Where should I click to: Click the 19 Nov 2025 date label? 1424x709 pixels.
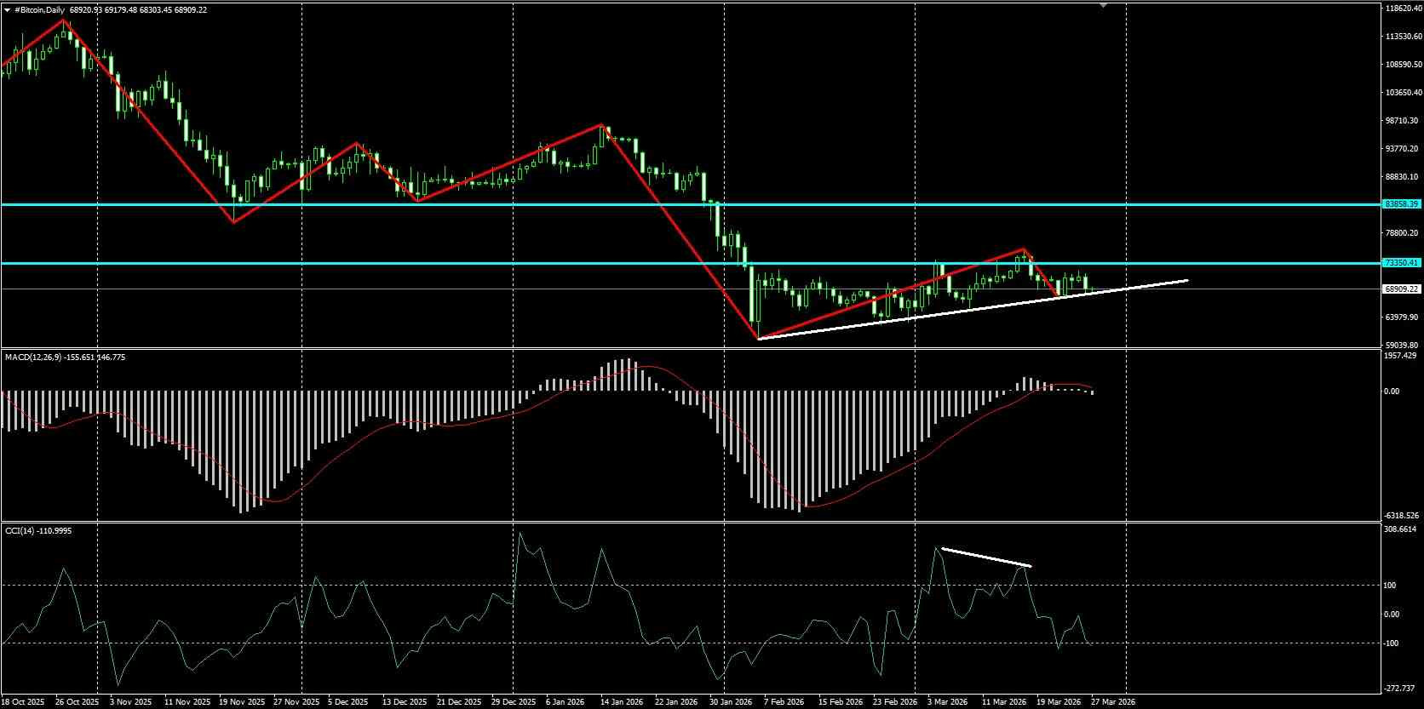240,702
